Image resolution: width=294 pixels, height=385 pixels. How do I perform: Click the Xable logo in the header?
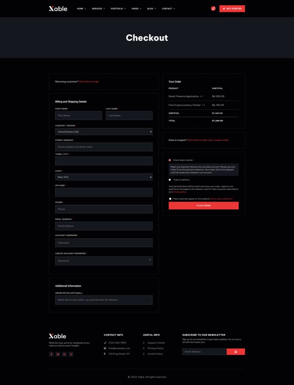pos(58,8)
